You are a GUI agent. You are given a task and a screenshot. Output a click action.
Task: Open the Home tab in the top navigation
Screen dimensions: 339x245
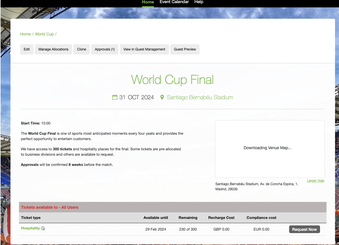(x=148, y=2)
